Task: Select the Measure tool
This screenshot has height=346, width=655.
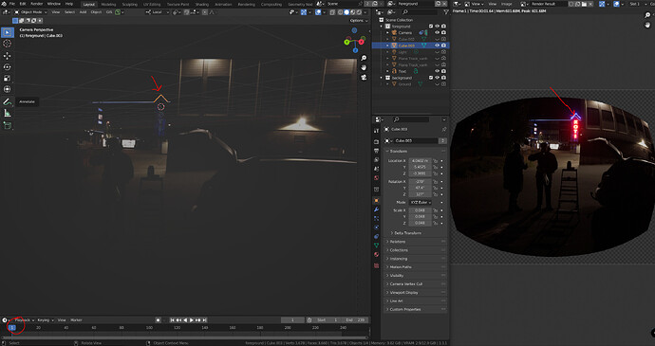Action: pyautogui.click(x=7, y=113)
